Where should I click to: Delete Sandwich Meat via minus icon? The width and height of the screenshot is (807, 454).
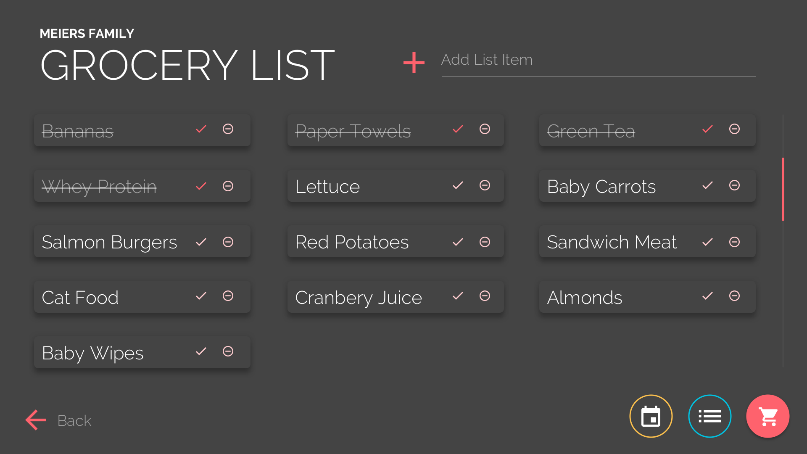click(734, 242)
